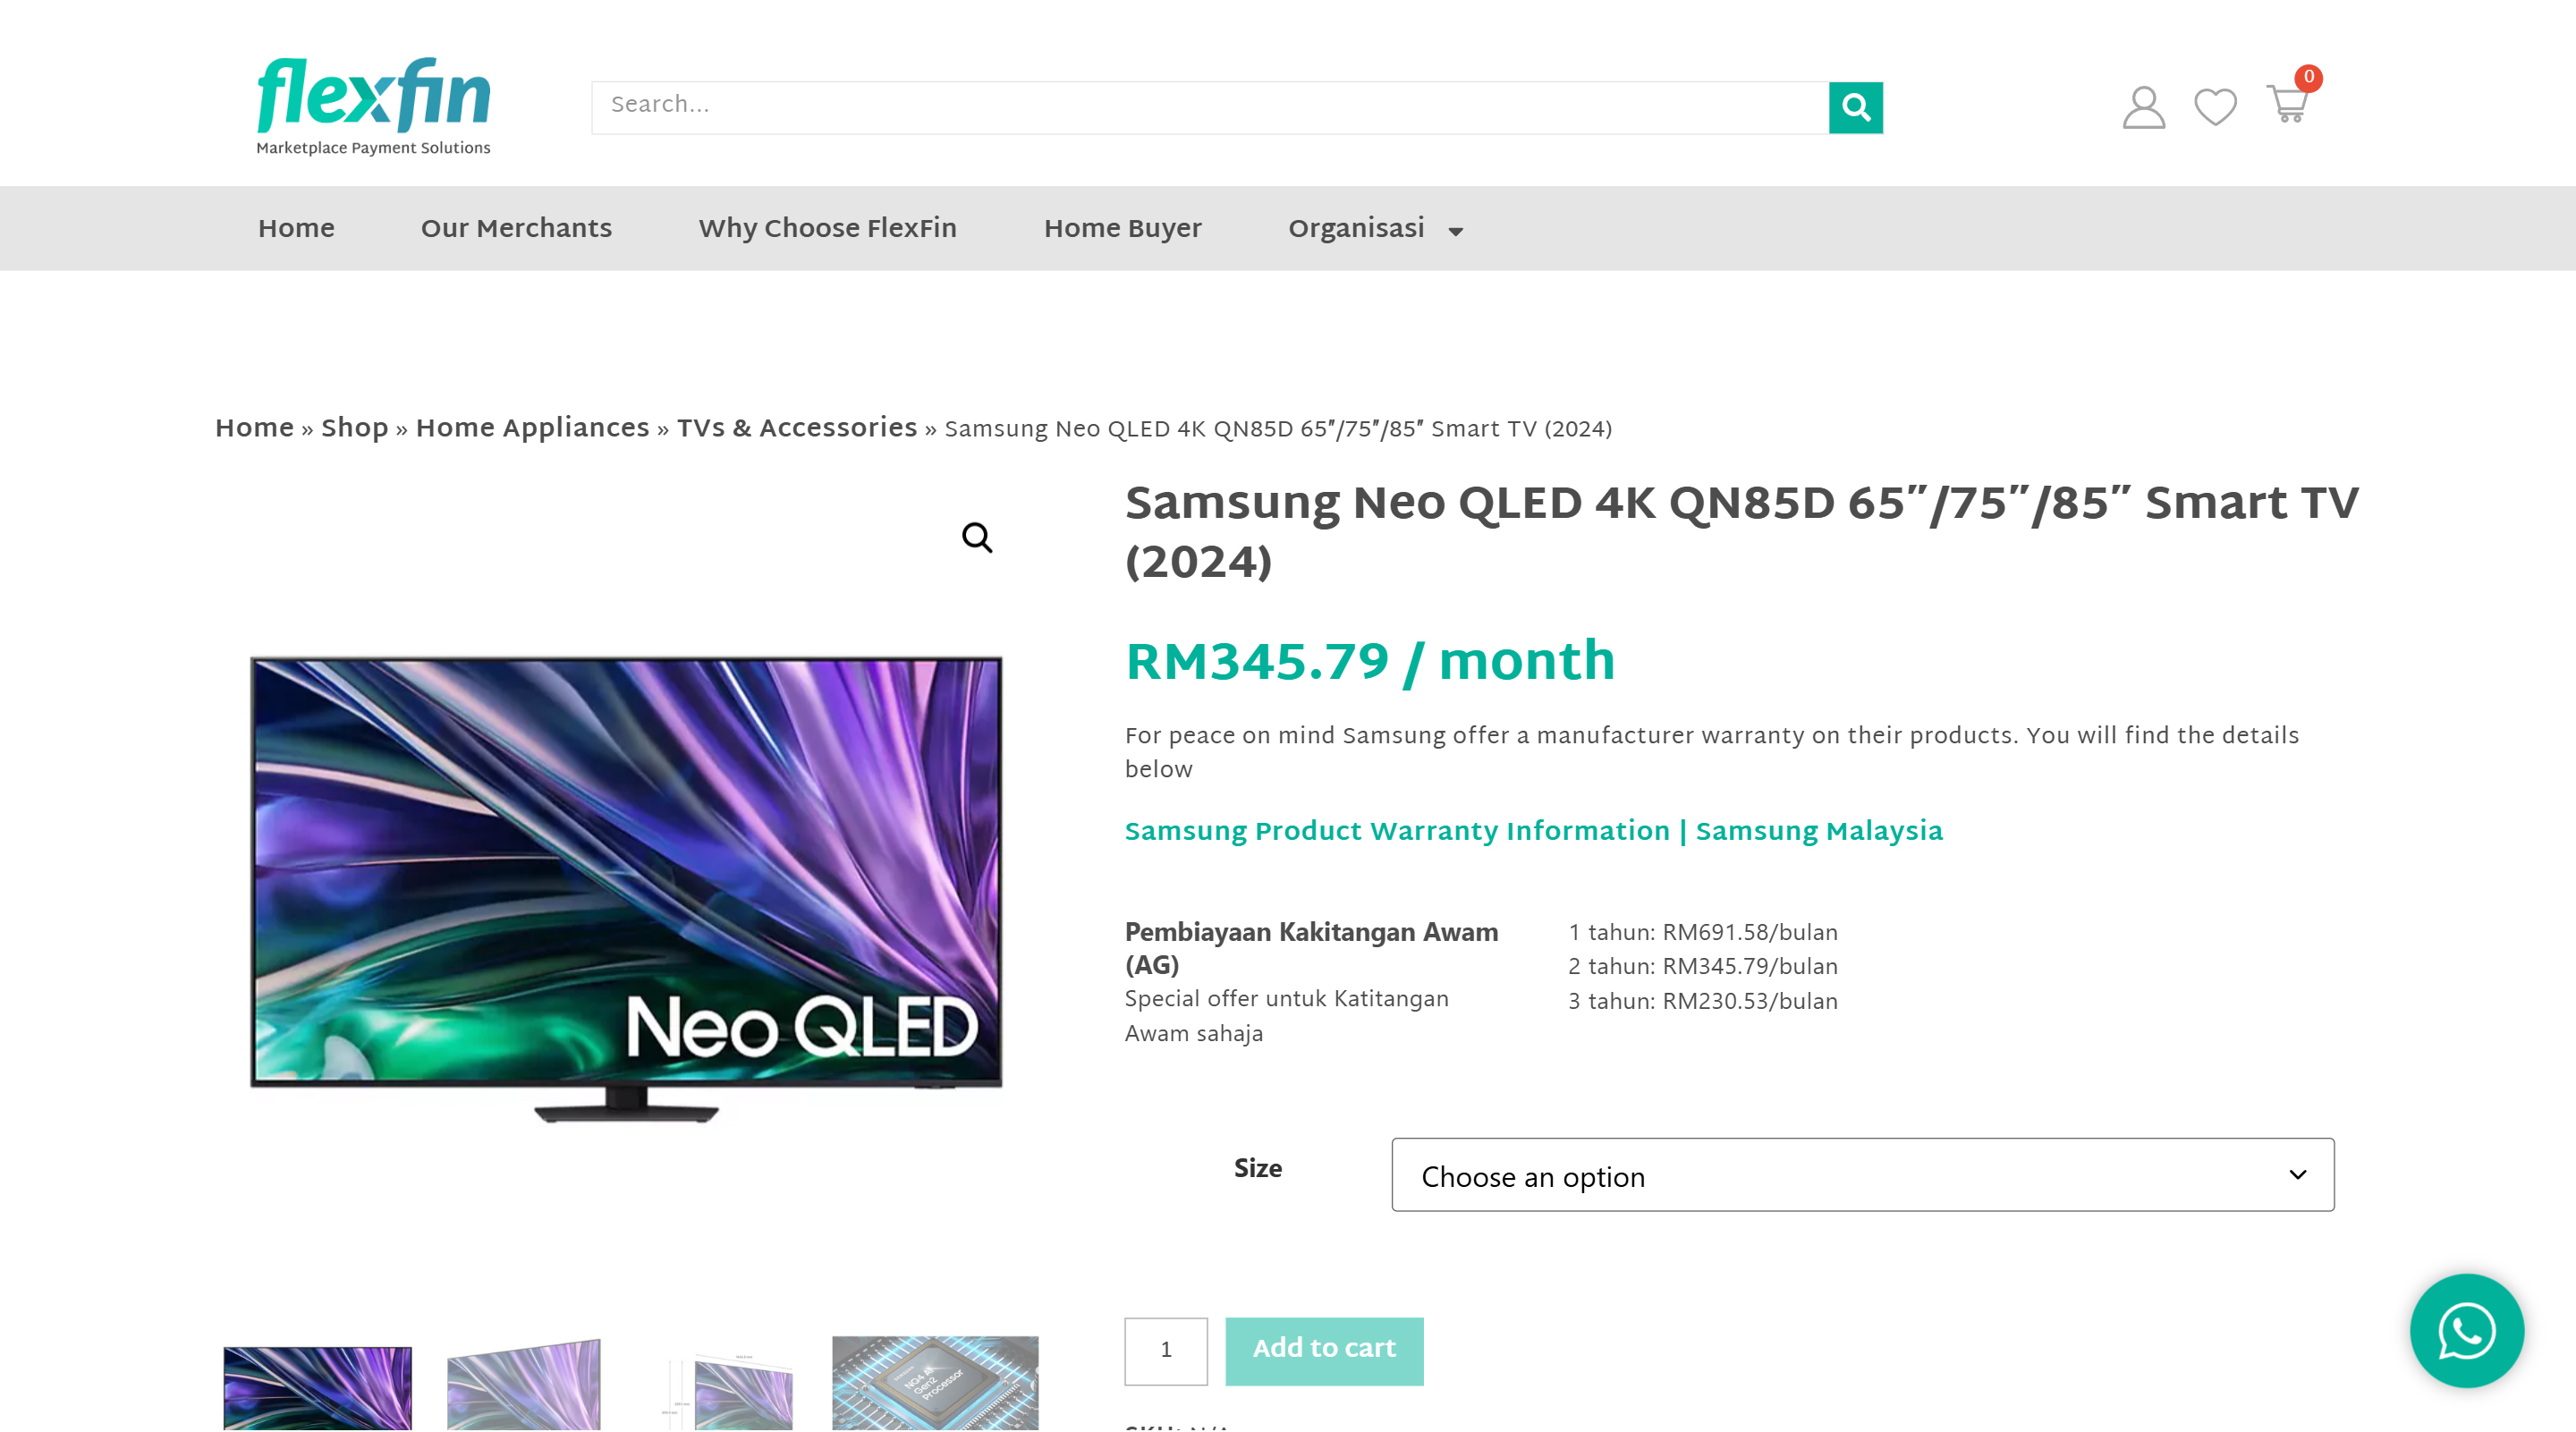Select Home Buyer in navigation bar
The image size is (2576, 1432).
(1122, 228)
